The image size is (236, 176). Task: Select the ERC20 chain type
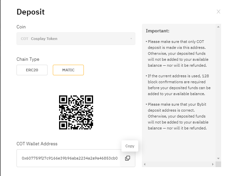pos(32,70)
